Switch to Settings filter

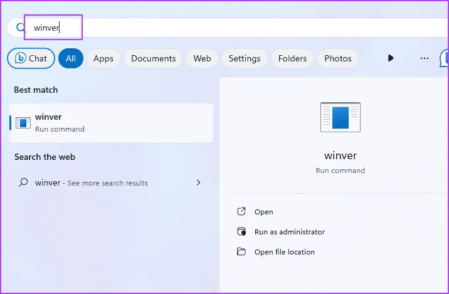pyautogui.click(x=245, y=58)
